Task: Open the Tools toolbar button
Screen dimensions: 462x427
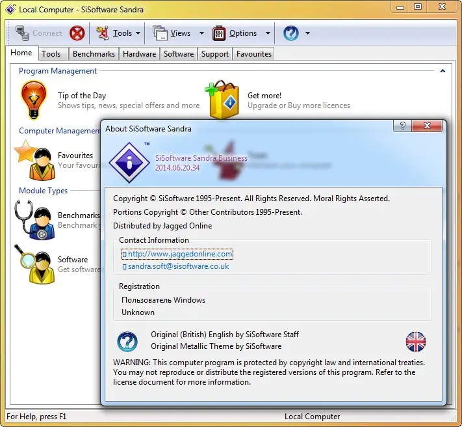Action: click(114, 33)
